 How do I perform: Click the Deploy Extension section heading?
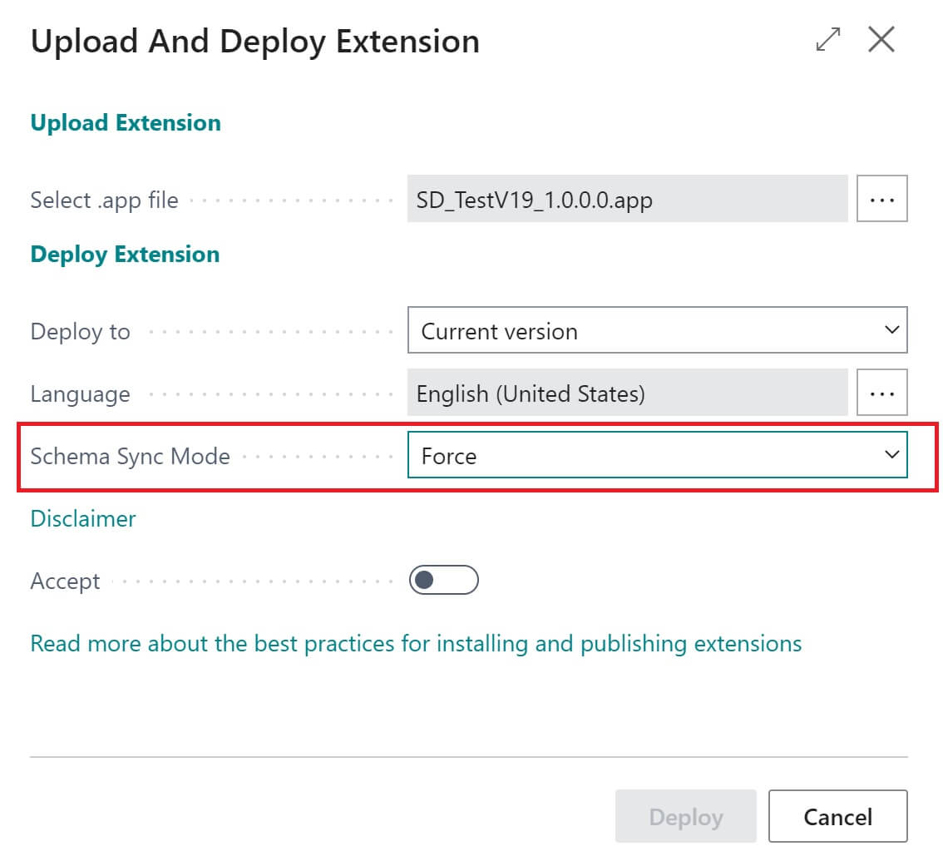click(125, 255)
